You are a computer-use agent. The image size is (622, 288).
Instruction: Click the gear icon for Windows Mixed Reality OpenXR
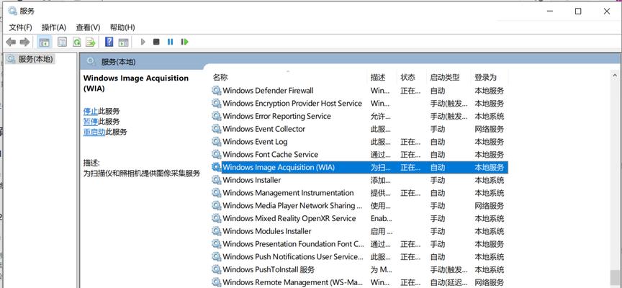click(x=216, y=219)
